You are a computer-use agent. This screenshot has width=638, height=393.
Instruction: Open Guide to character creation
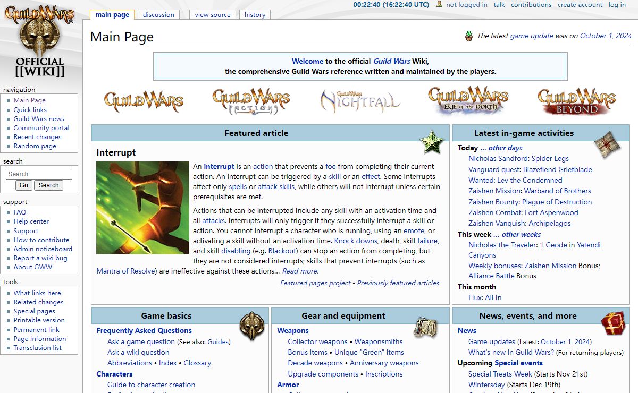(151, 385)
